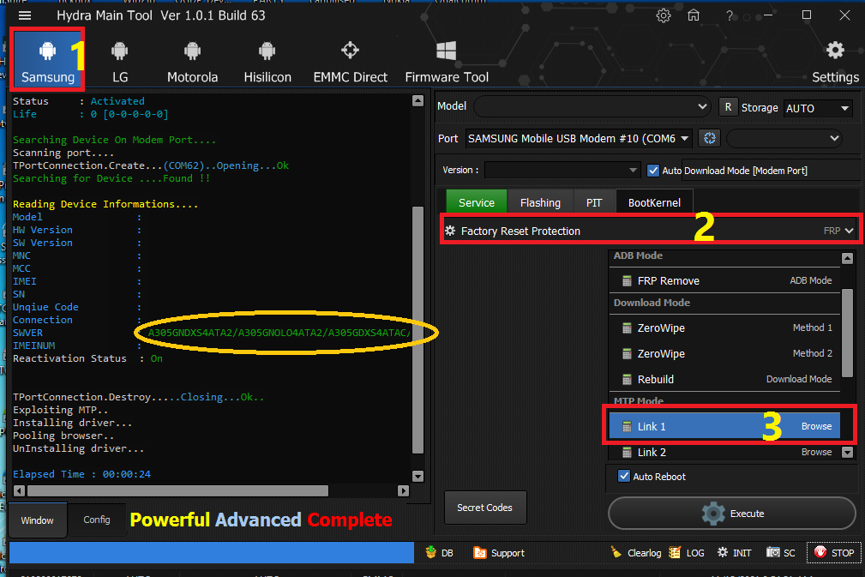Switch to the Flashing tab

pos(540,202)
